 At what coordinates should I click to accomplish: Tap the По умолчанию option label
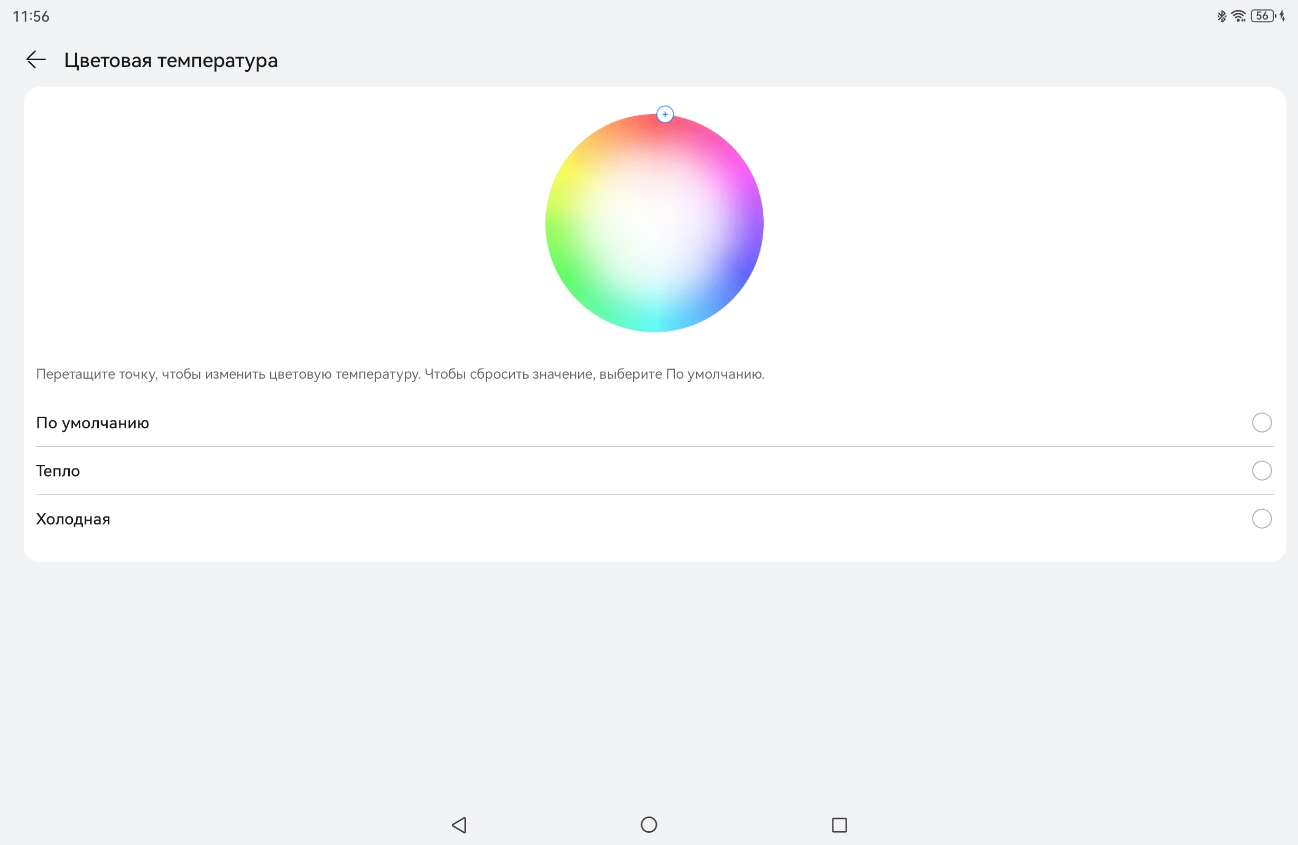pyautogui.click(x=92, y=423)
